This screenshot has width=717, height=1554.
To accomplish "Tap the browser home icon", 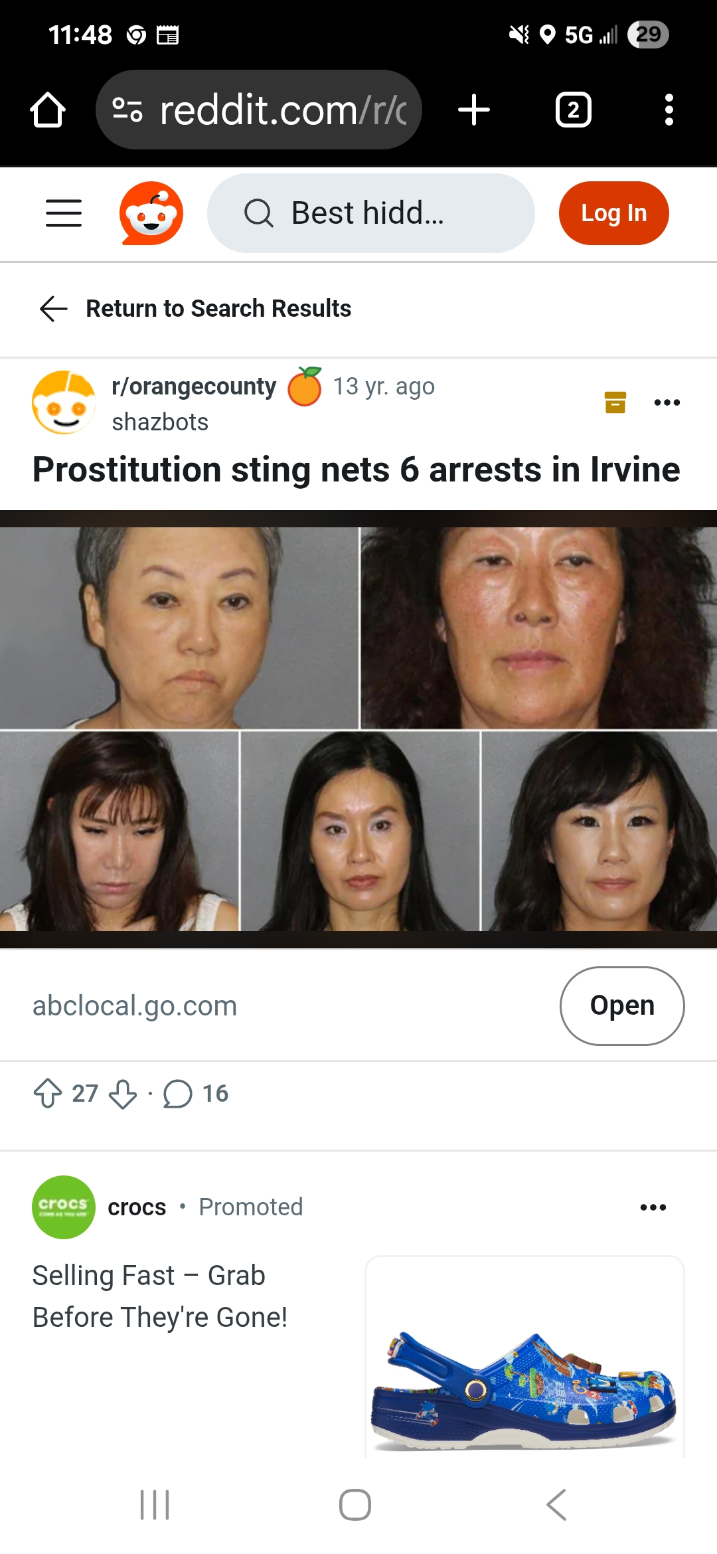I will point(48,110).
